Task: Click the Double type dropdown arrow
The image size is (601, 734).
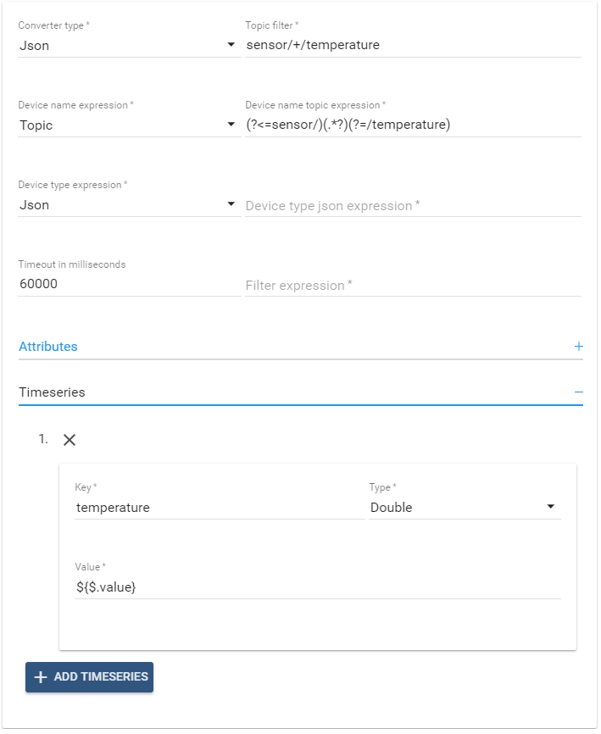Action: point(551,507)
